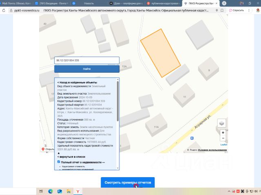
Task: Select the highlighted orange land parcel
Action: 161,53
